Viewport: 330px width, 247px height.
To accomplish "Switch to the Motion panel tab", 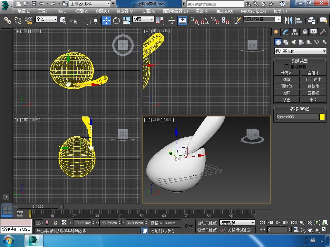I will click(304, 32).
